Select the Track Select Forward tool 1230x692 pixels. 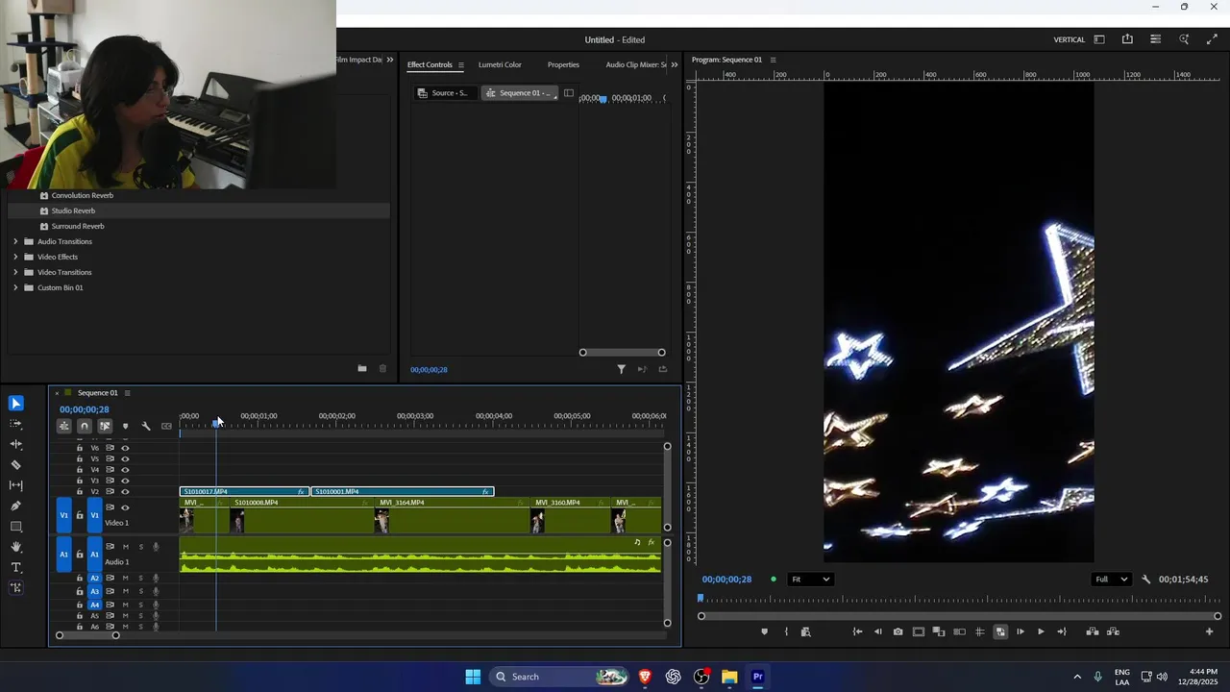tap(16, 424)
